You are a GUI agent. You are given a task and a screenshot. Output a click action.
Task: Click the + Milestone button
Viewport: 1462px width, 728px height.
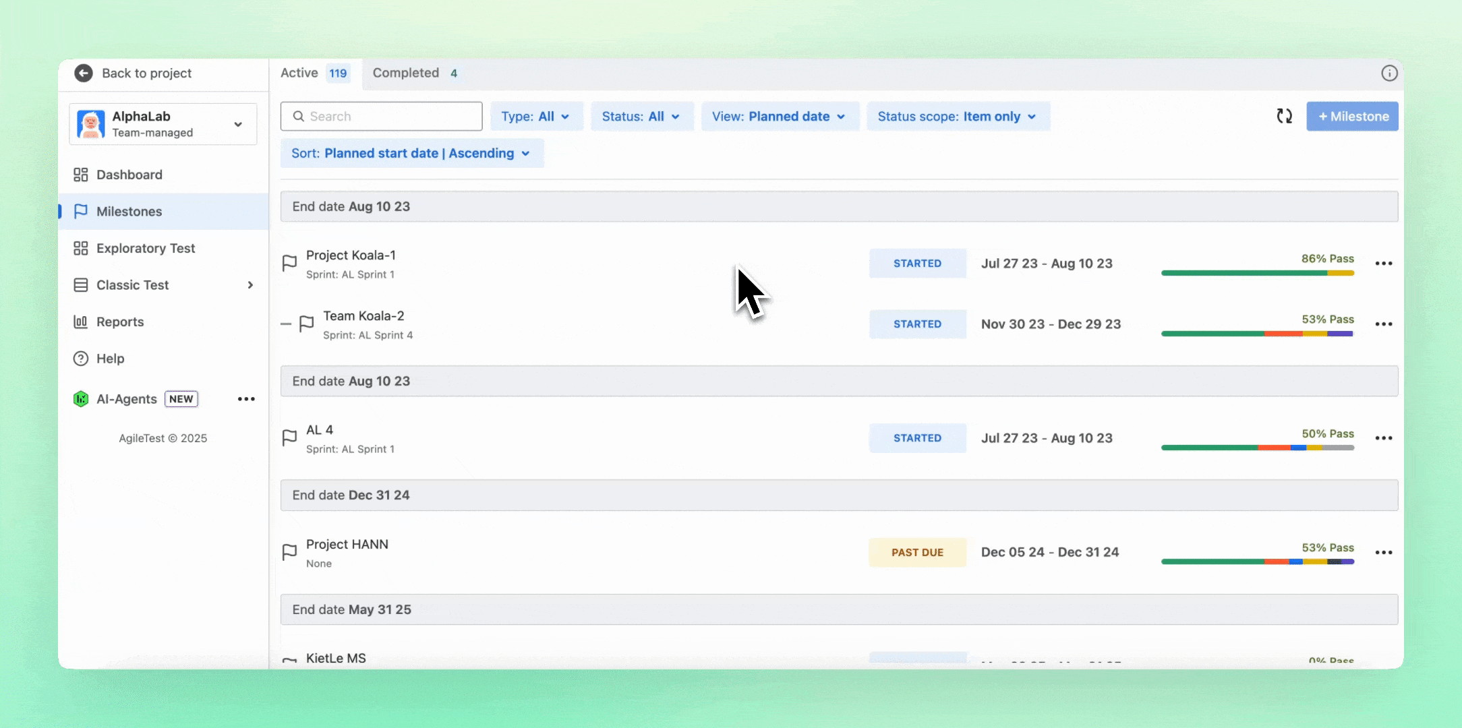coord(1351,117)
